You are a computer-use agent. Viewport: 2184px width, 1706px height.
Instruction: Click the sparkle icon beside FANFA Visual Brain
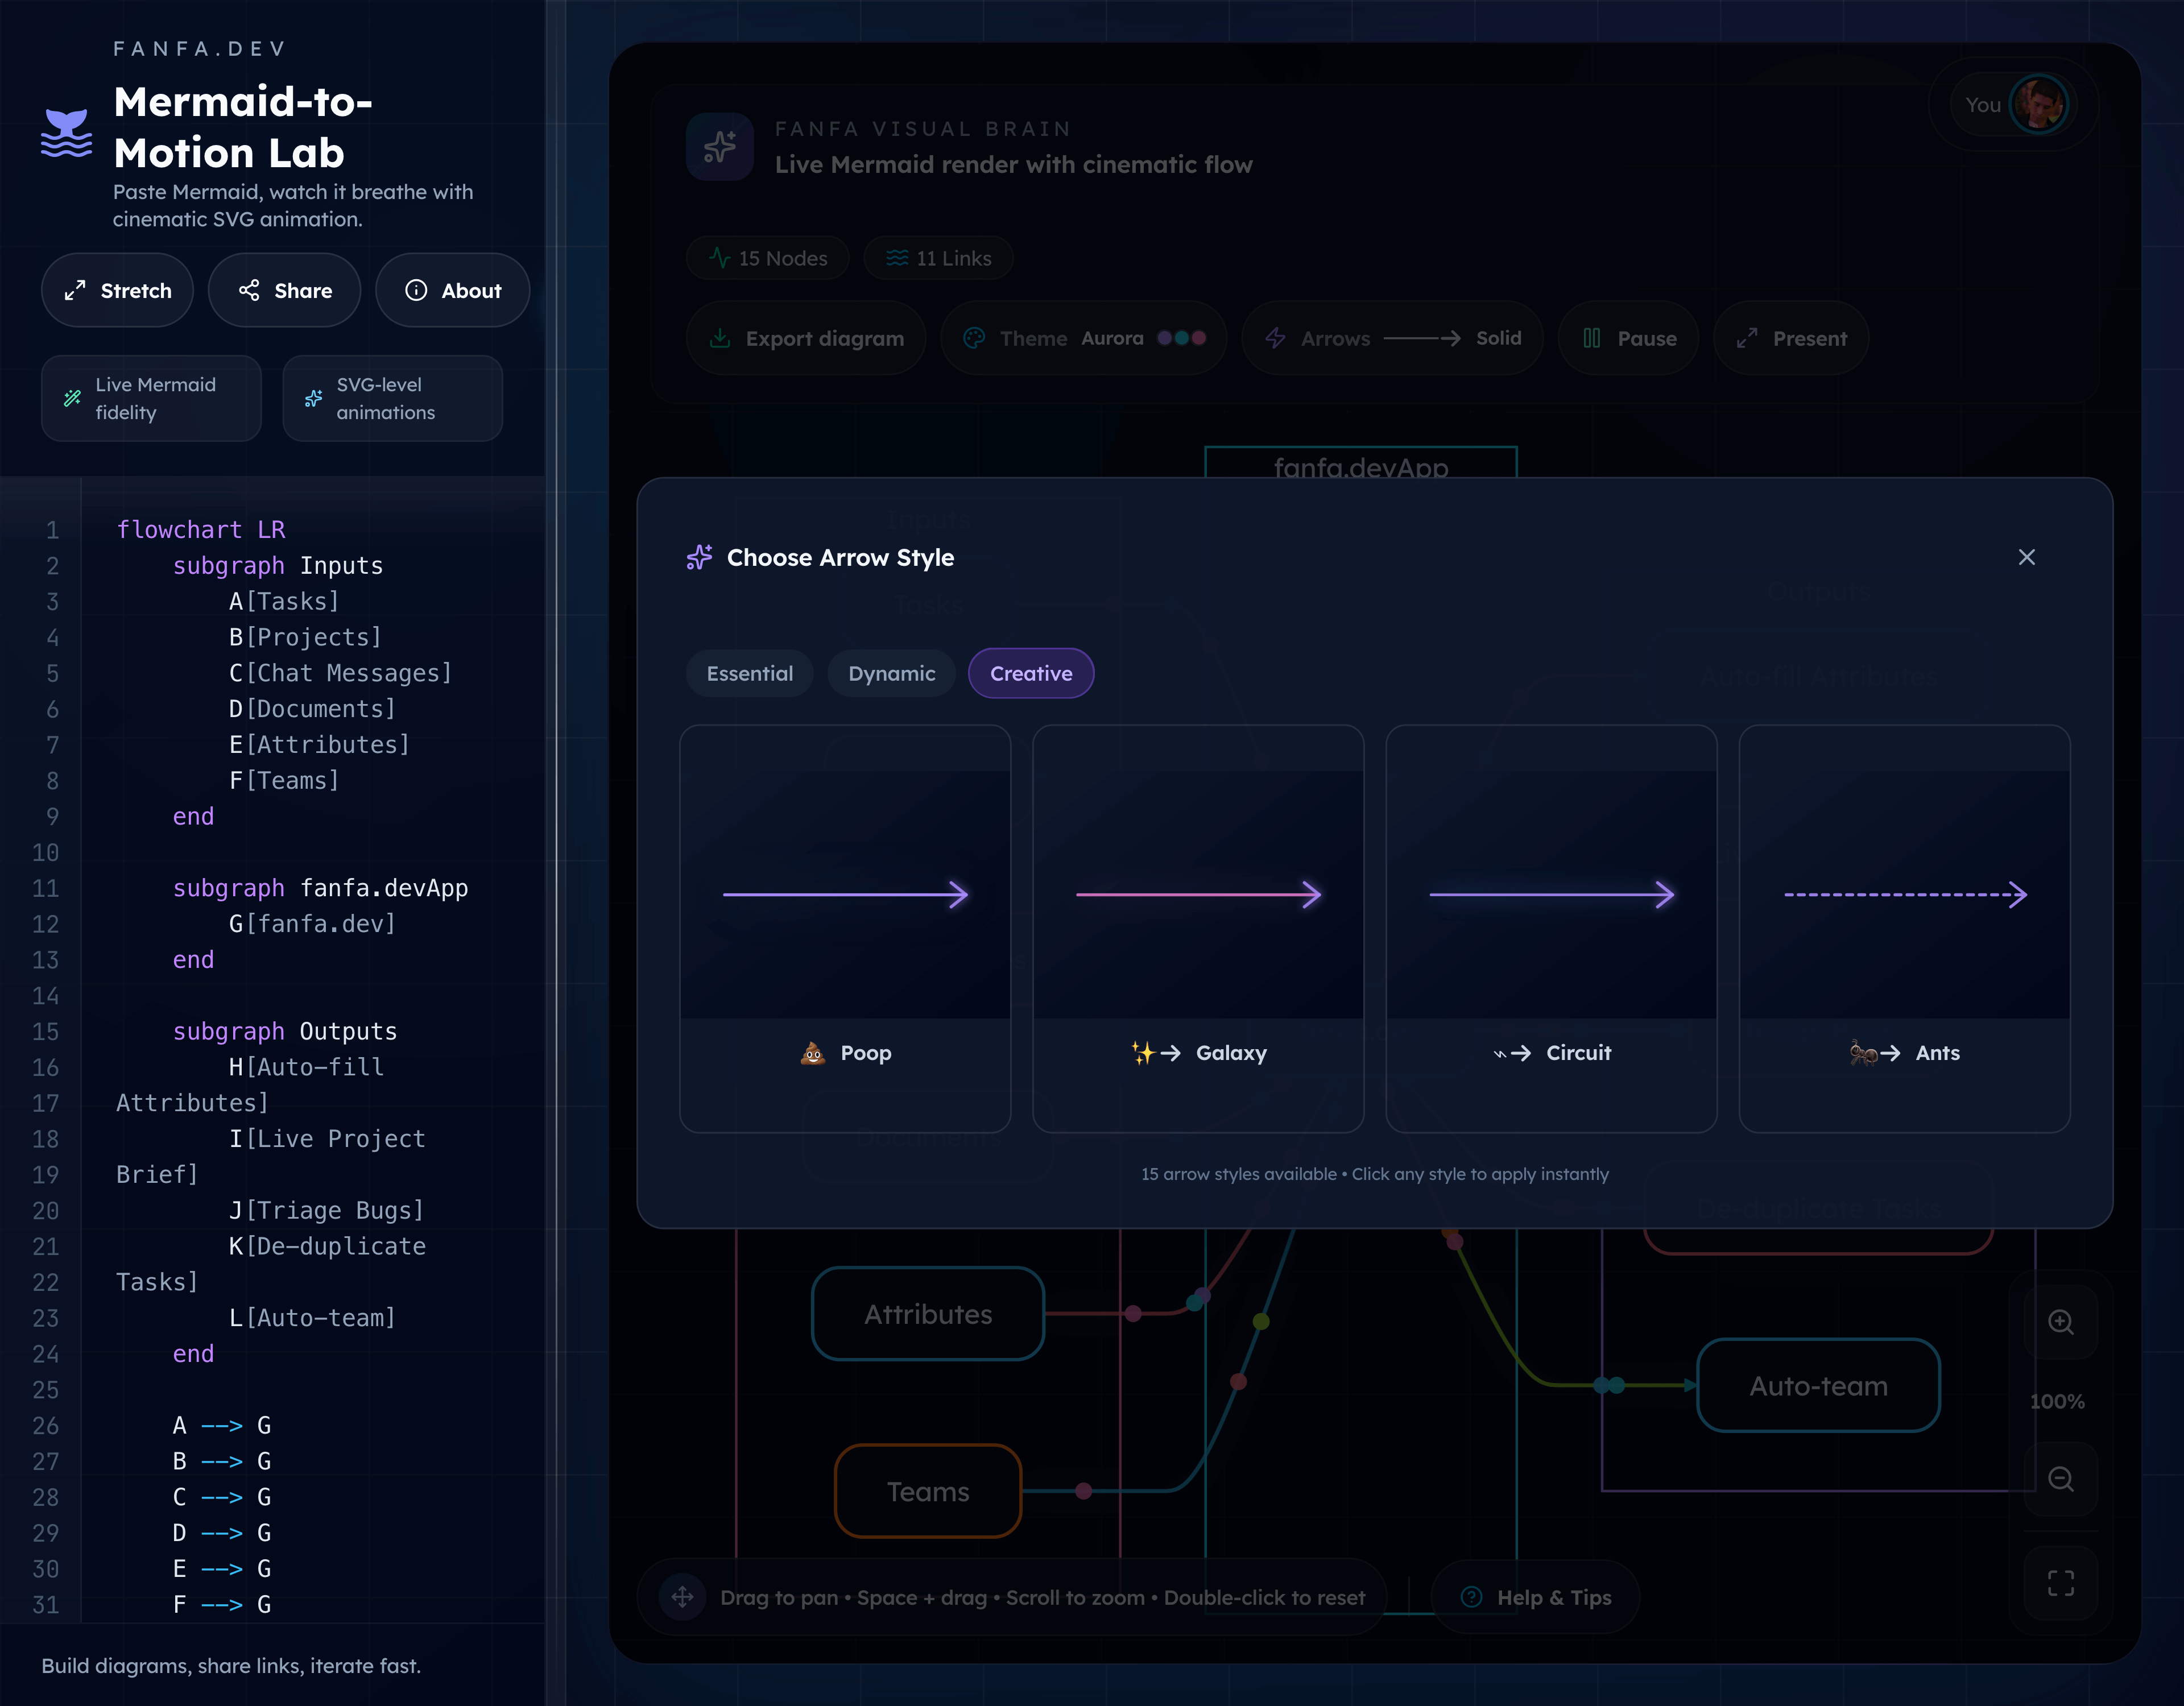click(x=719, y=146)
